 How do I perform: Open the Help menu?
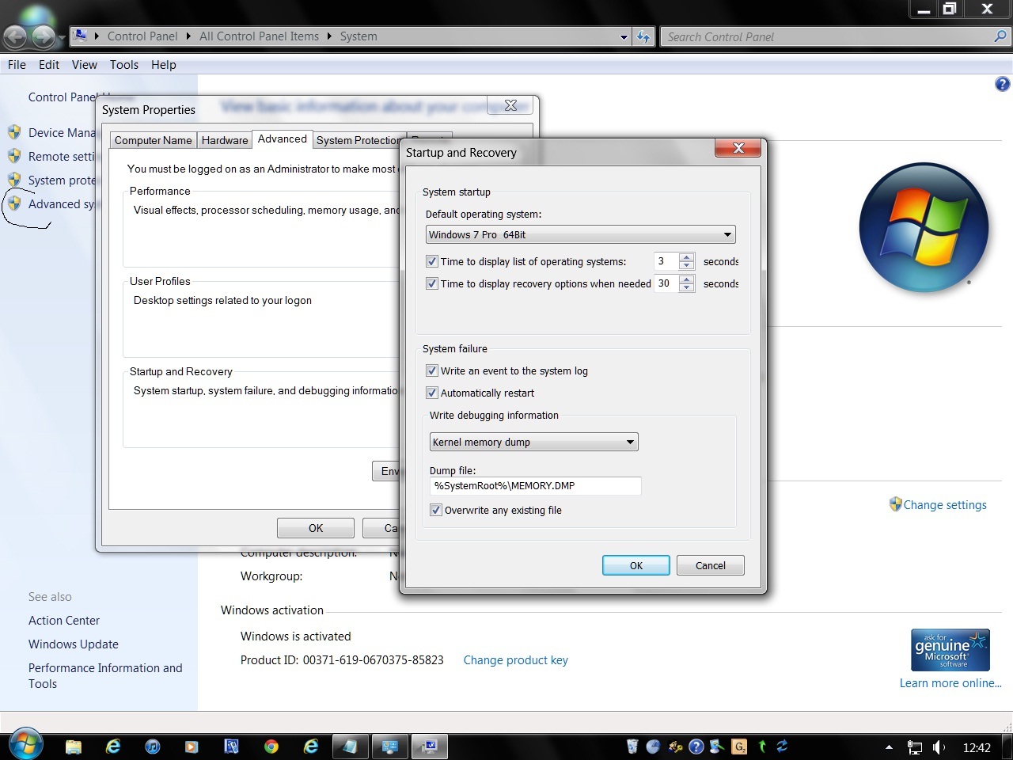[x=164, y=65]
